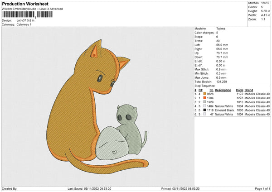
Task: Click the design name 'cat v37 5,8 in'
Action: coord(26,20)
